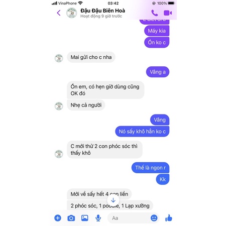Viewport: 226px width, 226px height.
Task: Select the sent message "Máy kia"
Action: pos(157,31)
